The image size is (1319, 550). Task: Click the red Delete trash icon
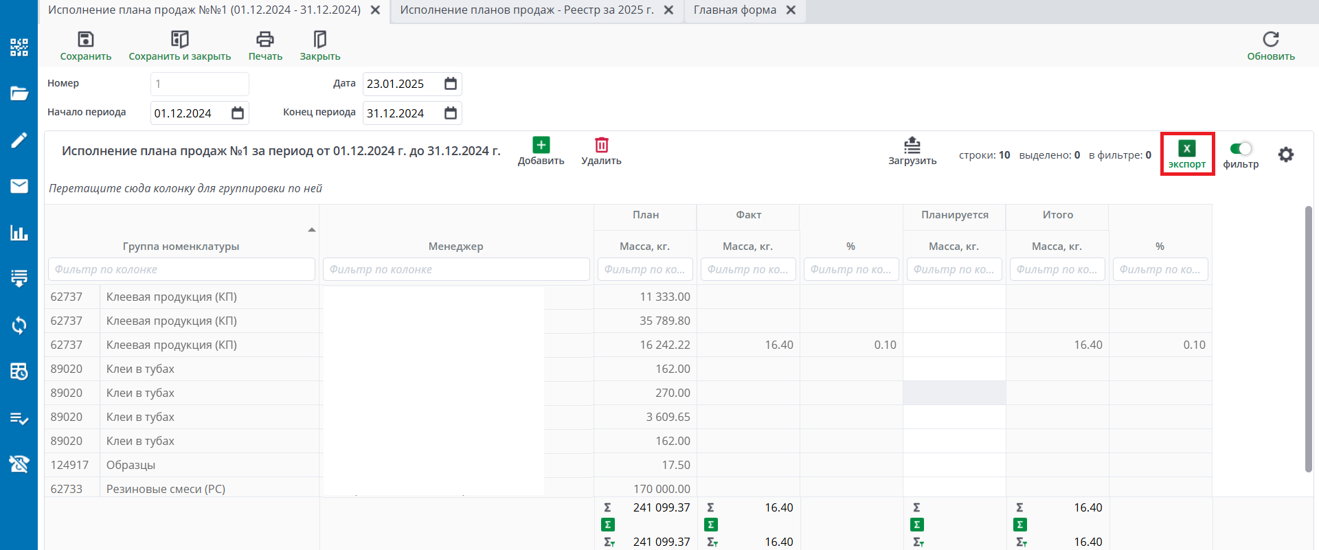point(601,145)
